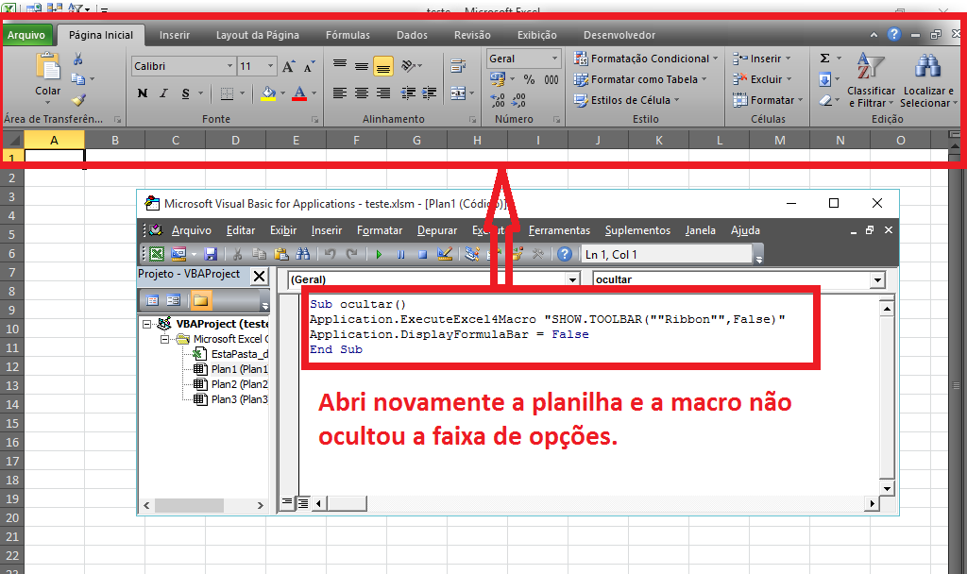Screen dimensions: 967x574
Task: Click the increase decimal places icon
Action: [498, 99]
